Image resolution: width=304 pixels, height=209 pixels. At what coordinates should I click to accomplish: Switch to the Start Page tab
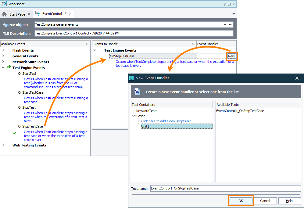coord(17,14)
